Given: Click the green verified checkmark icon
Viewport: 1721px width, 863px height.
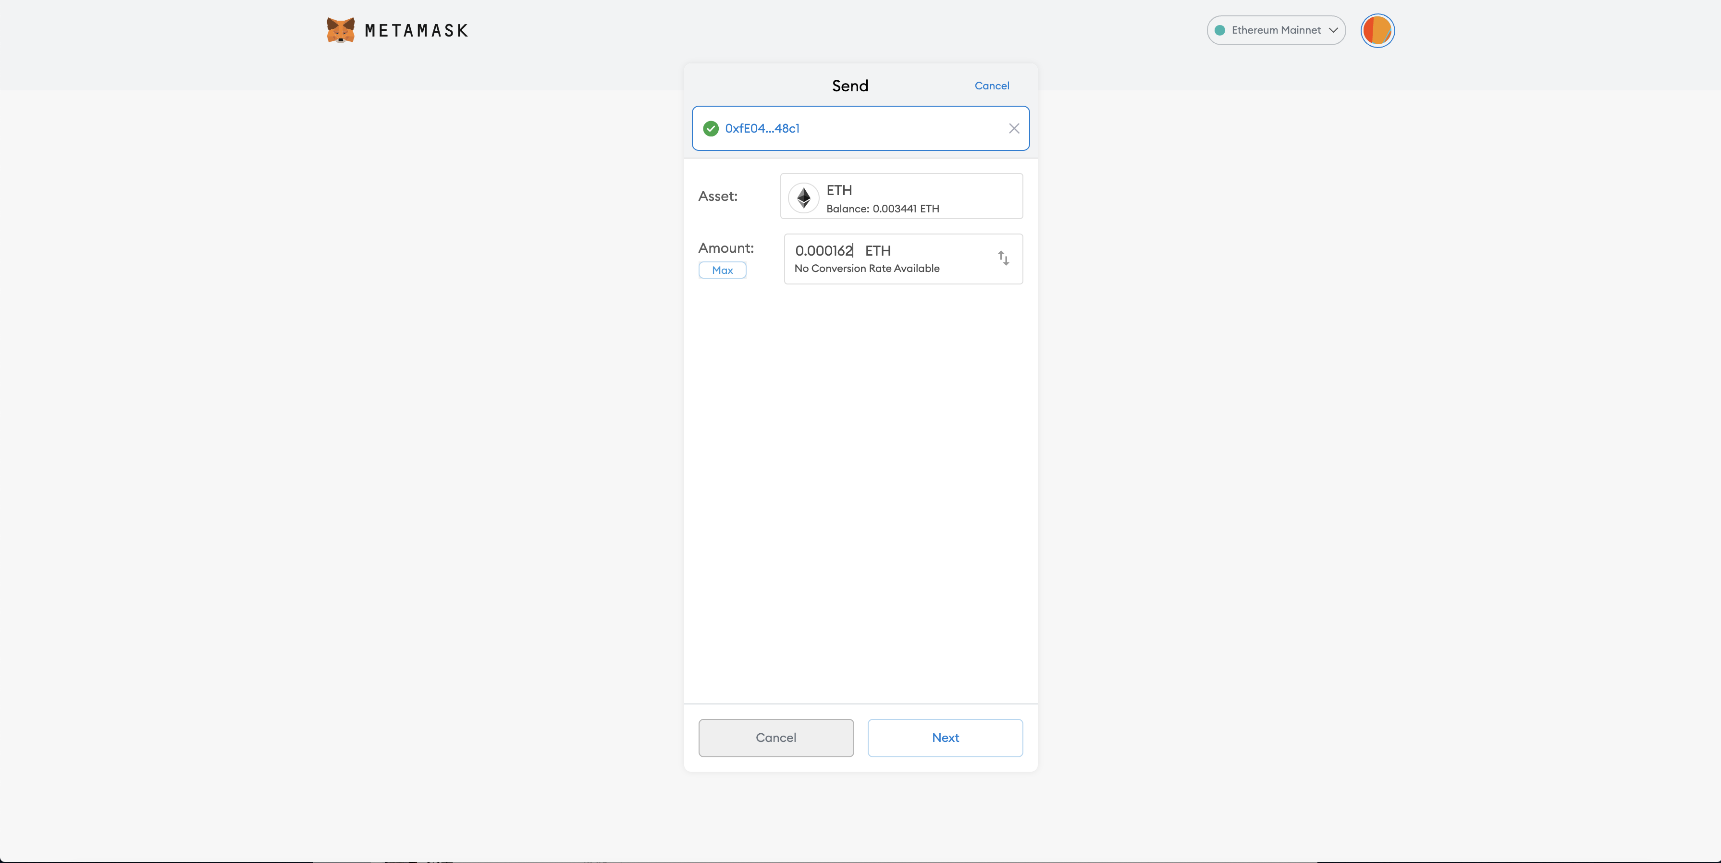Looking at the screenshot, I should [x=711, y=128].
